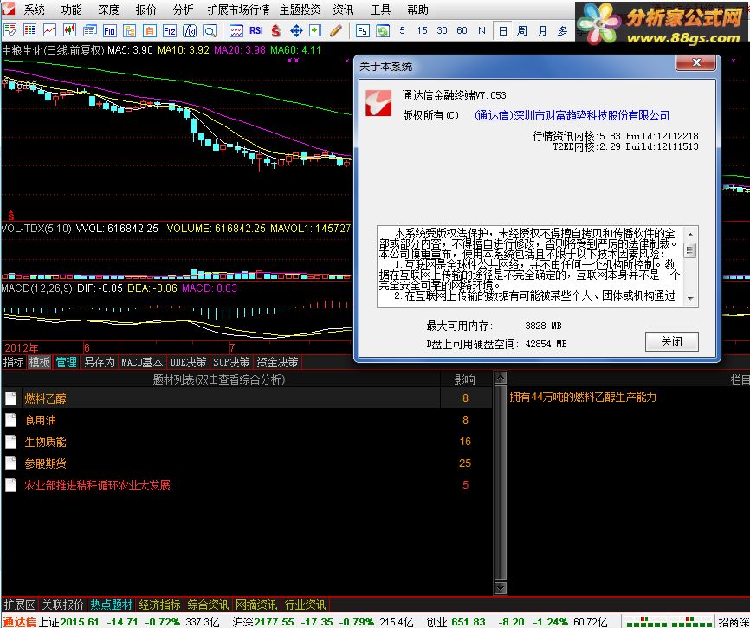Click the magnifier search toolbar icon

tap(210, 30)
